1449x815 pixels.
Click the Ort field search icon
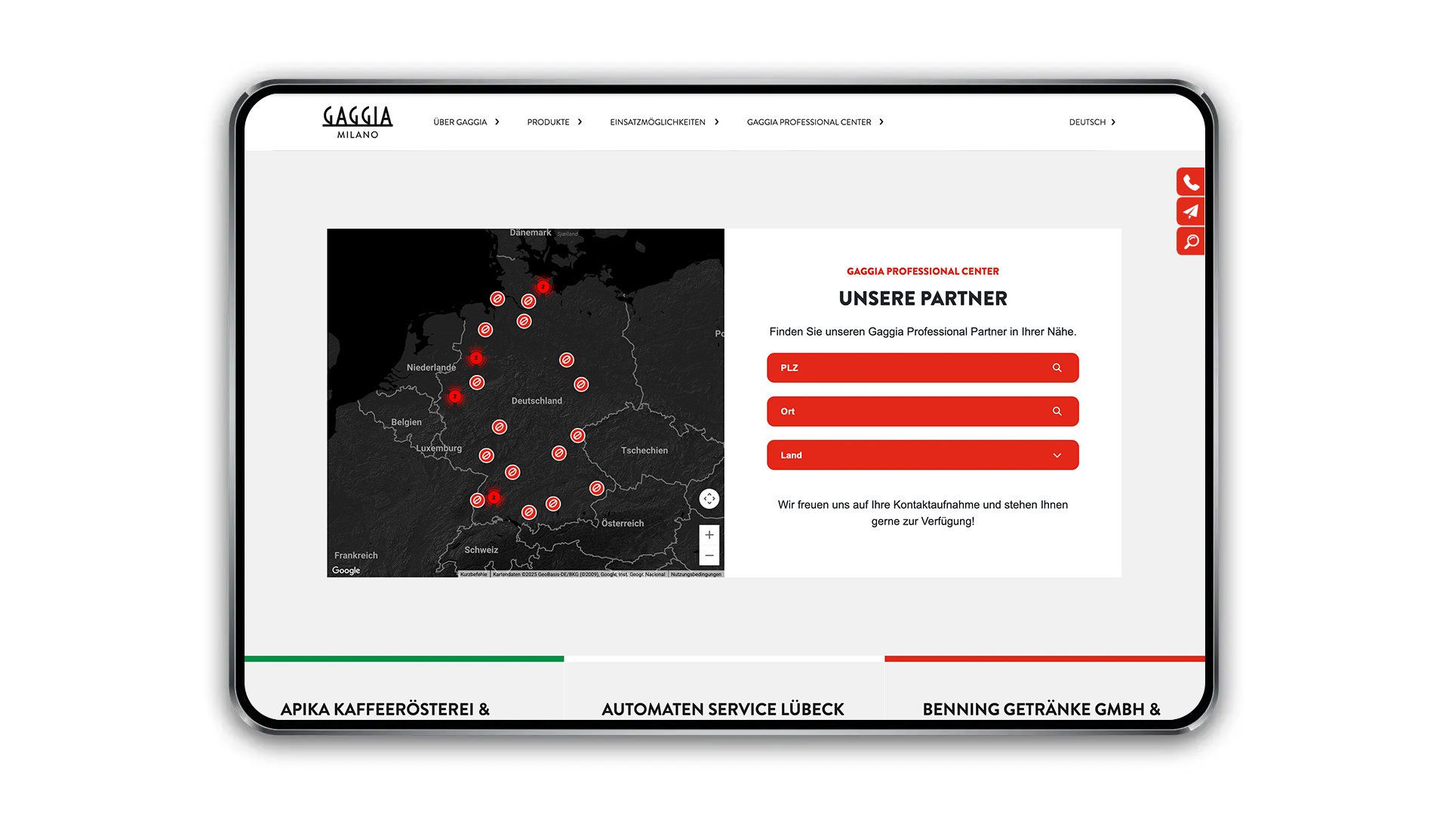(x=1057, y=411)
